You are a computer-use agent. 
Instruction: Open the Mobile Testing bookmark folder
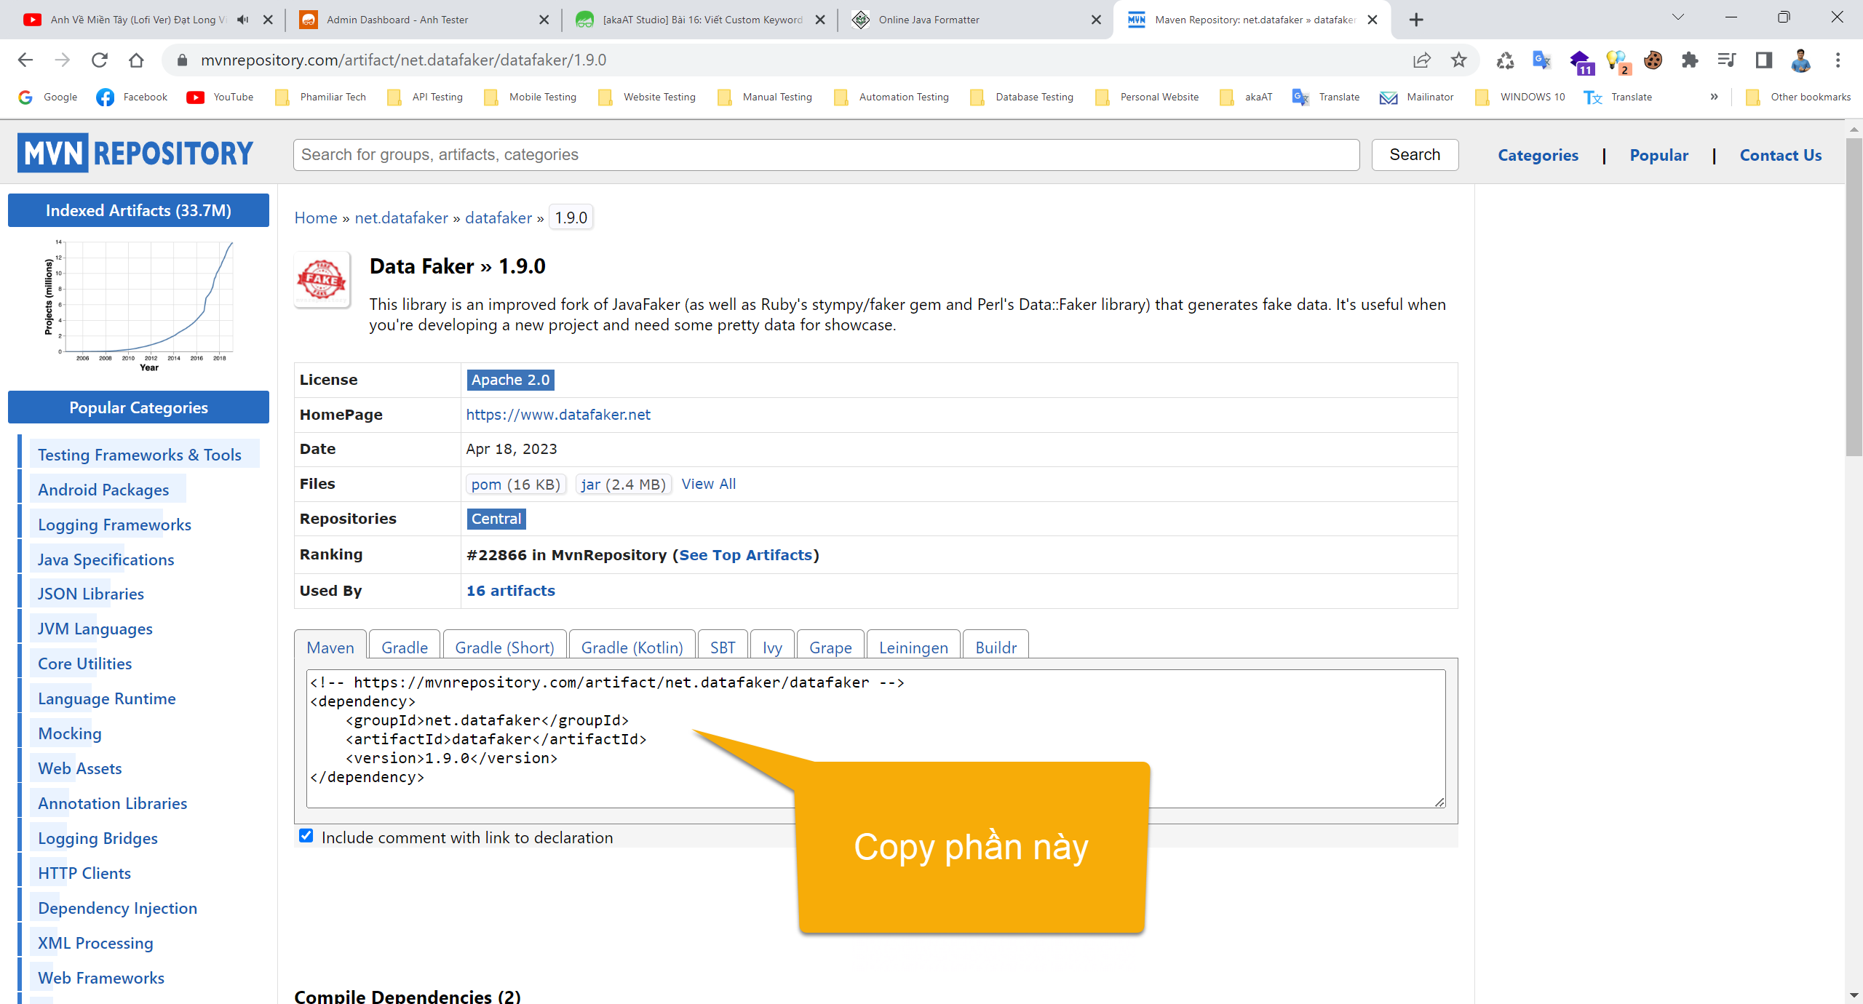pyautogui.click(x=530, y=97)
